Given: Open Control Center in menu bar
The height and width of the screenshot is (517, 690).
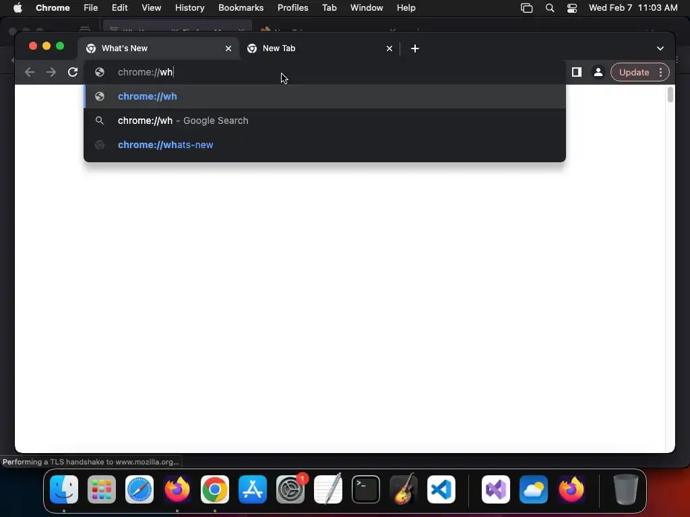Looking at the screenshot, I should (571, 8).
